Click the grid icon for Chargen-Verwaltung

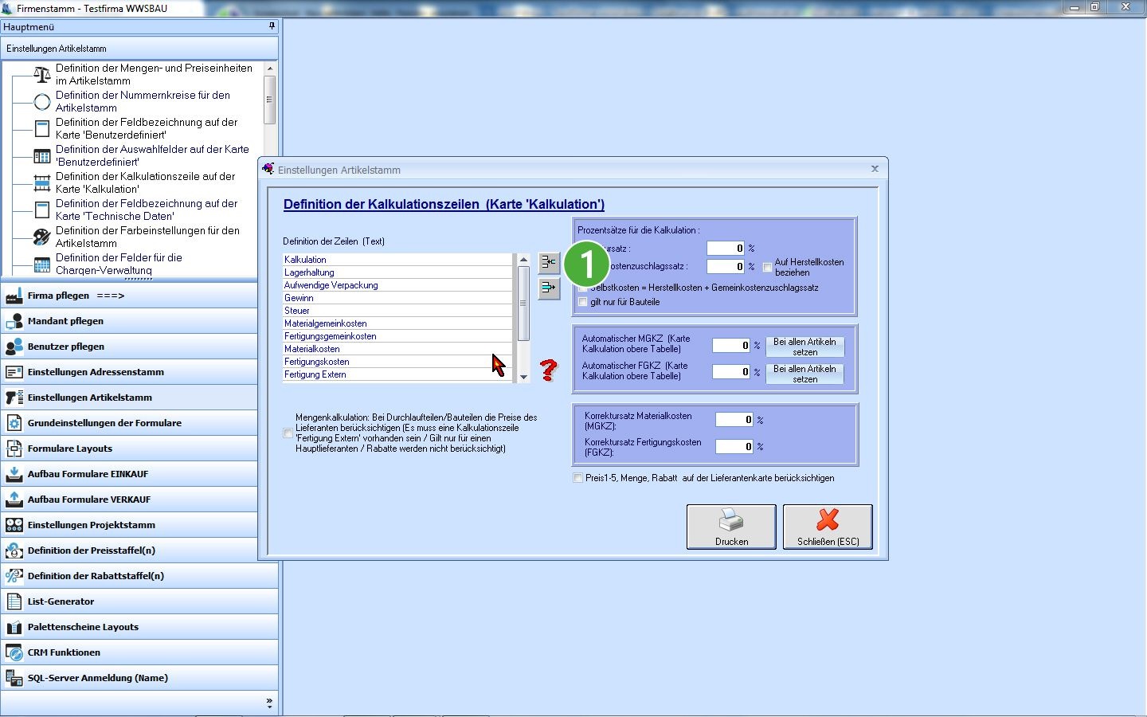point(42,264)
